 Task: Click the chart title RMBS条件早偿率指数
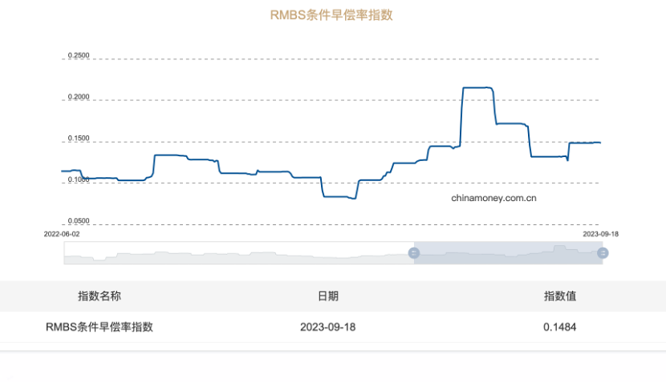331,15
